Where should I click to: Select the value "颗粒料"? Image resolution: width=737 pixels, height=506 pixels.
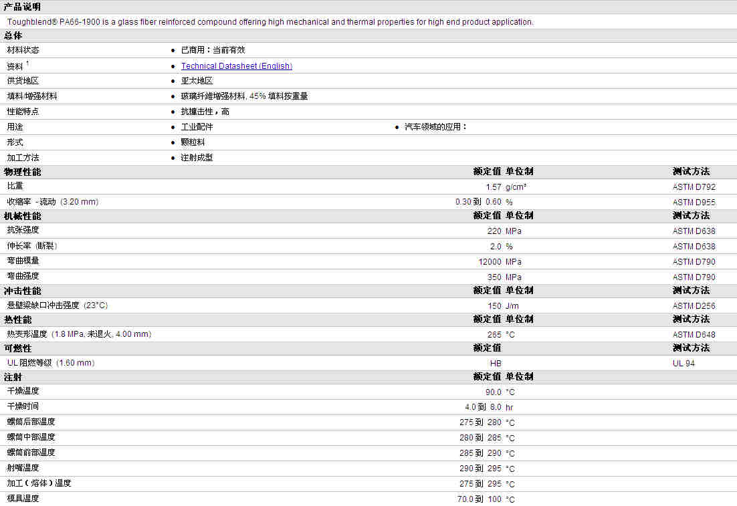coord(193,142)
